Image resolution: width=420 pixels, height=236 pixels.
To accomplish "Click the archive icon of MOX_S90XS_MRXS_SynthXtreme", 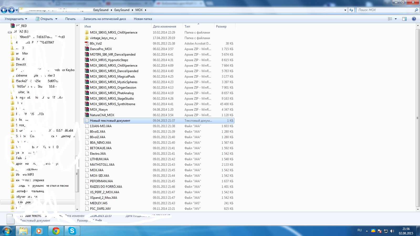I will pos(87,104).
